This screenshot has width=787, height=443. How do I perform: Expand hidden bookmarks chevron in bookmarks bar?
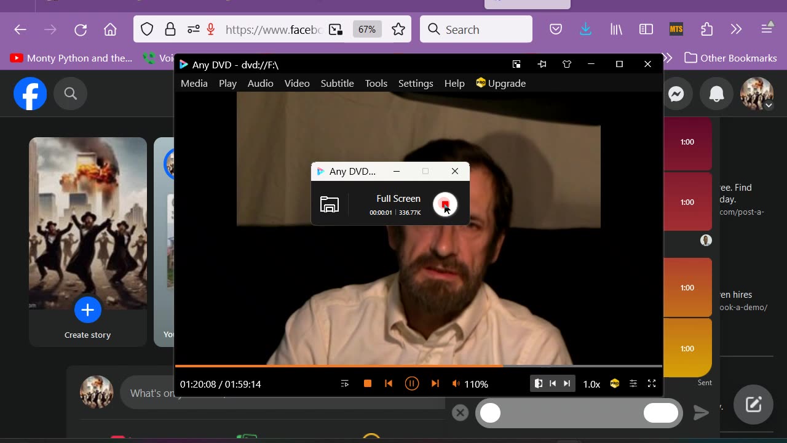tap(667, 58)
